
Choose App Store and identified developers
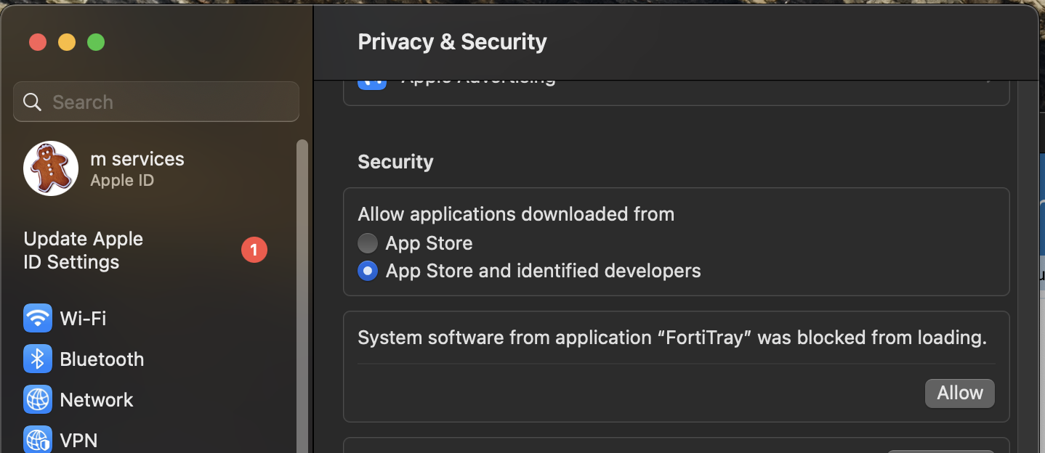click(368, 271)
